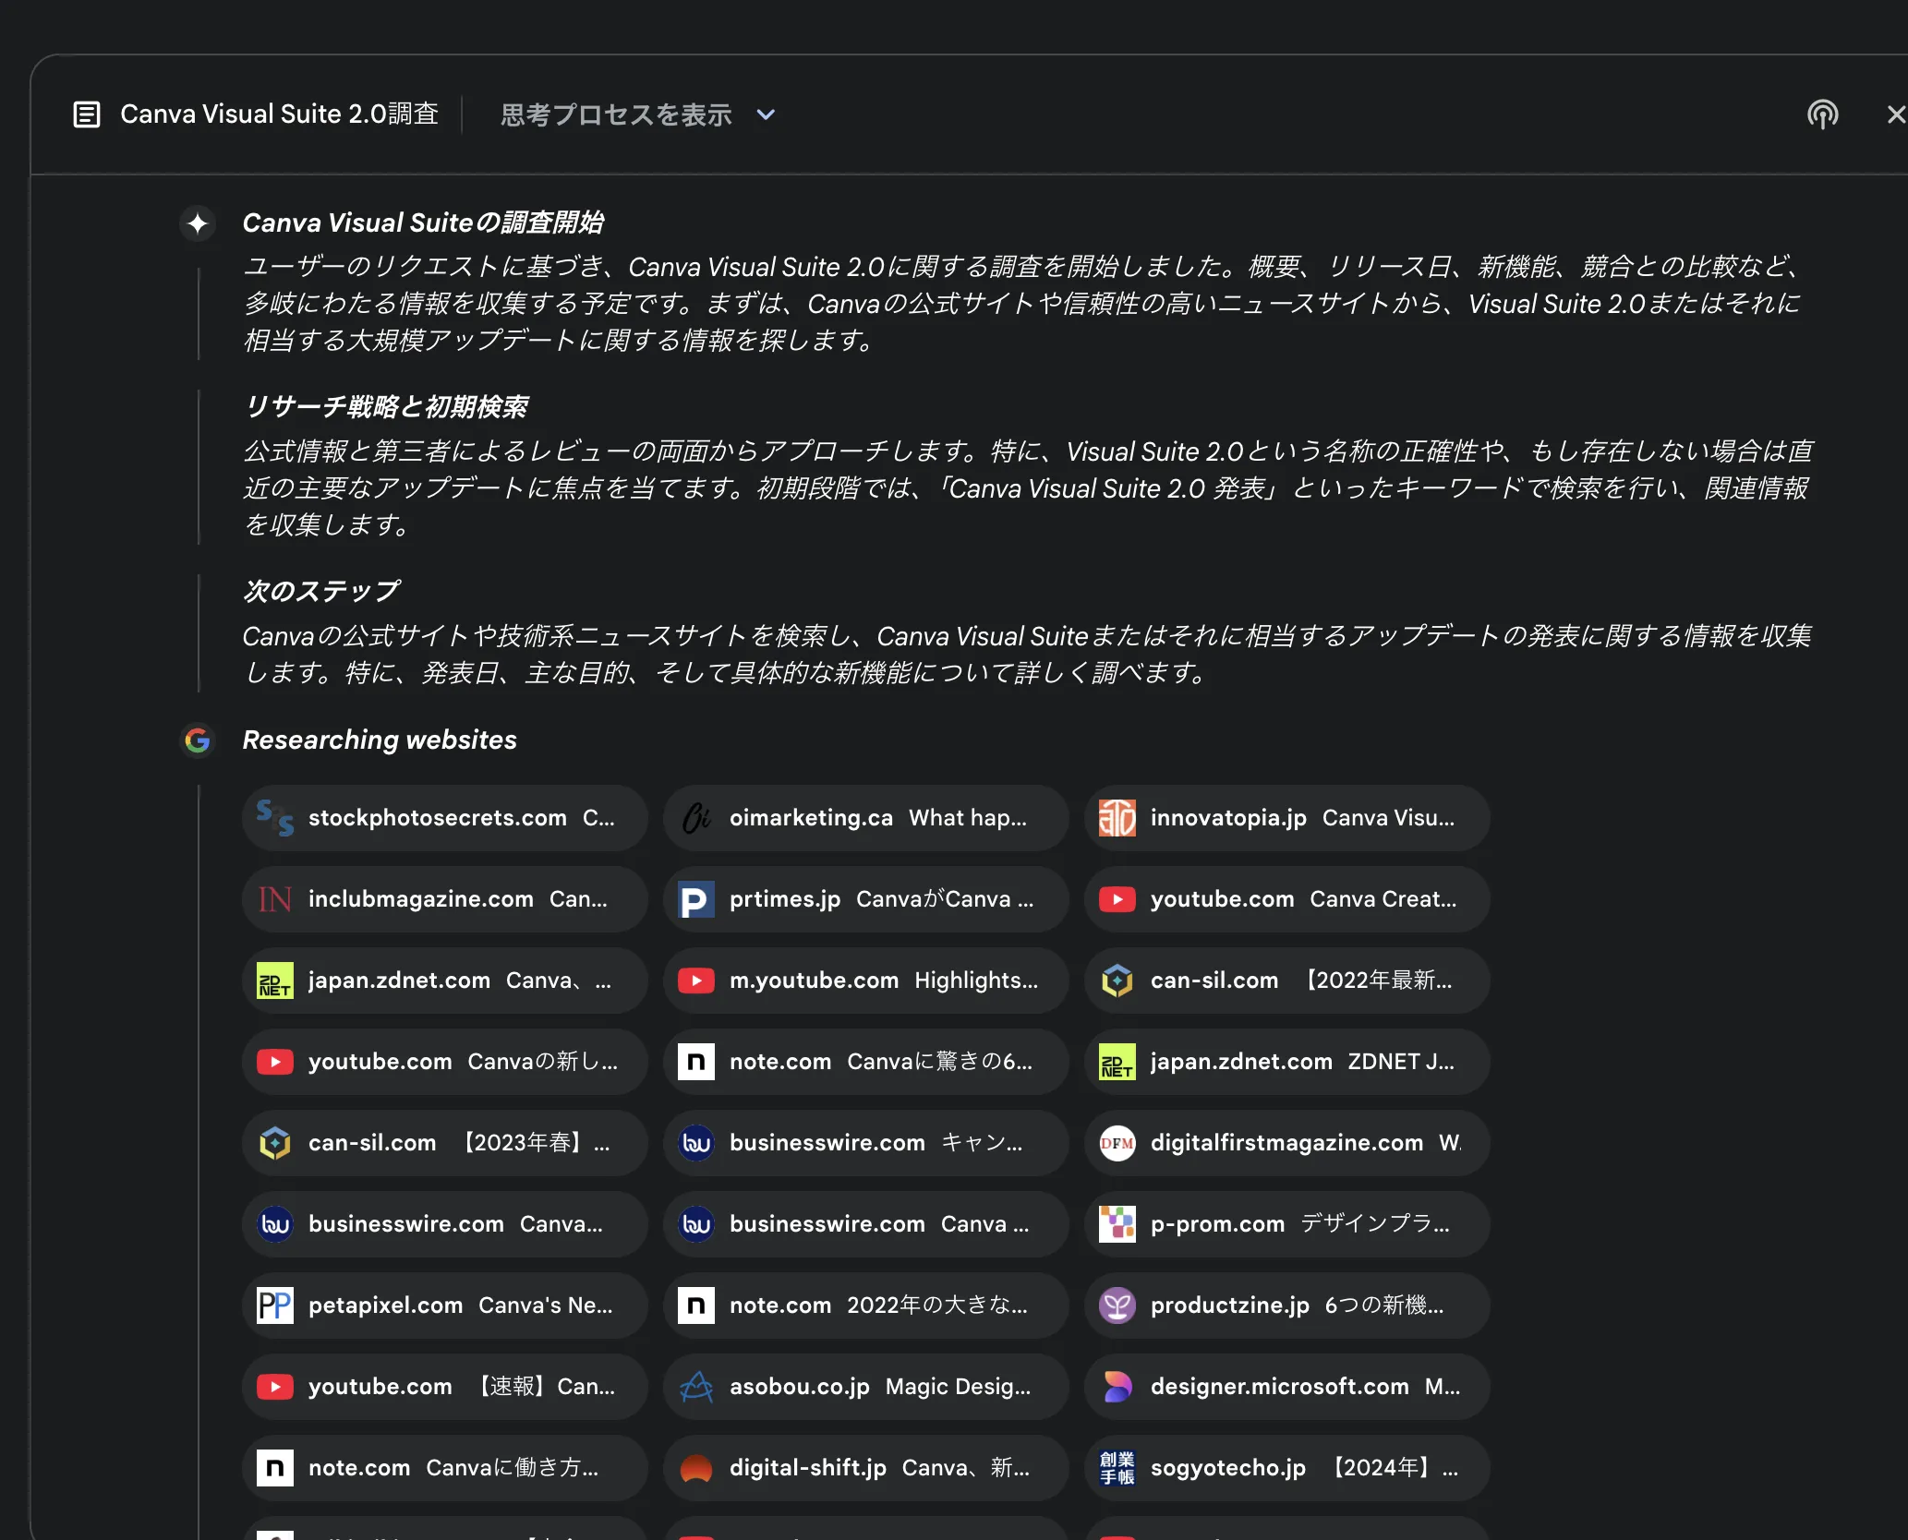Open can-sil.com 【2023年春】 source
This screenshot has height=1540, width=1908.
(x=445, y=1143)
